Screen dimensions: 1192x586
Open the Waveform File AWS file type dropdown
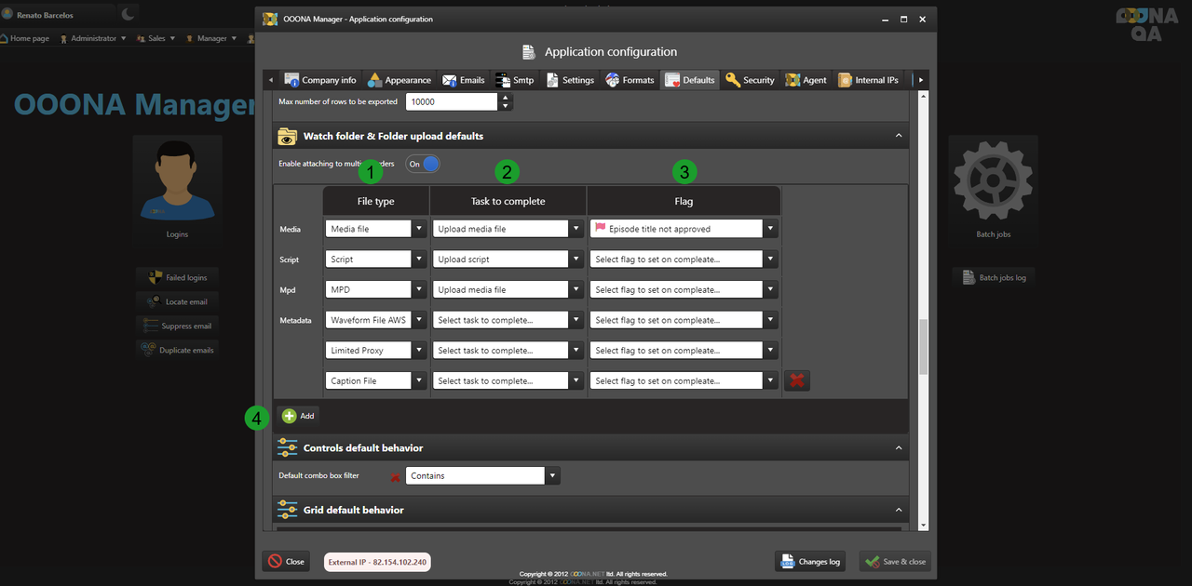coord(419,320)
